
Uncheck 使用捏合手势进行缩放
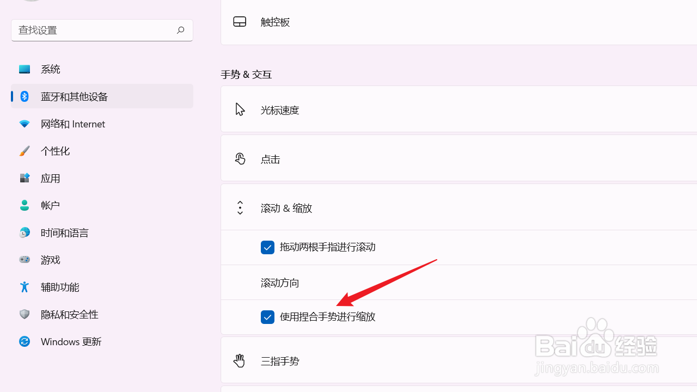coord(267,317)
